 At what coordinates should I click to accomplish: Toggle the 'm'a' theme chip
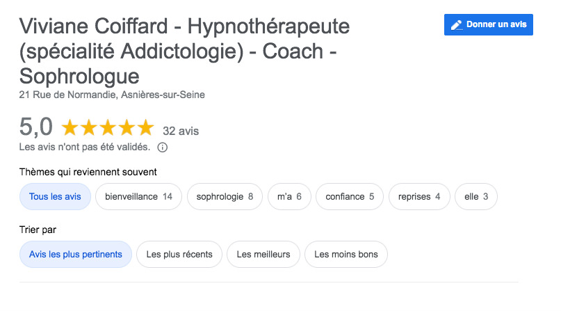tap(289, 197)
